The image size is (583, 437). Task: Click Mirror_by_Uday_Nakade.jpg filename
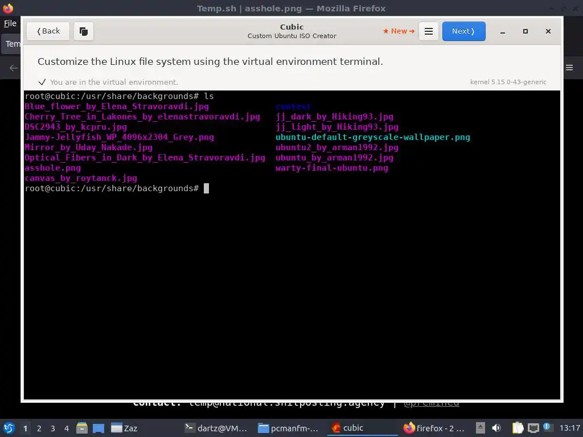[x=88, y=147]
